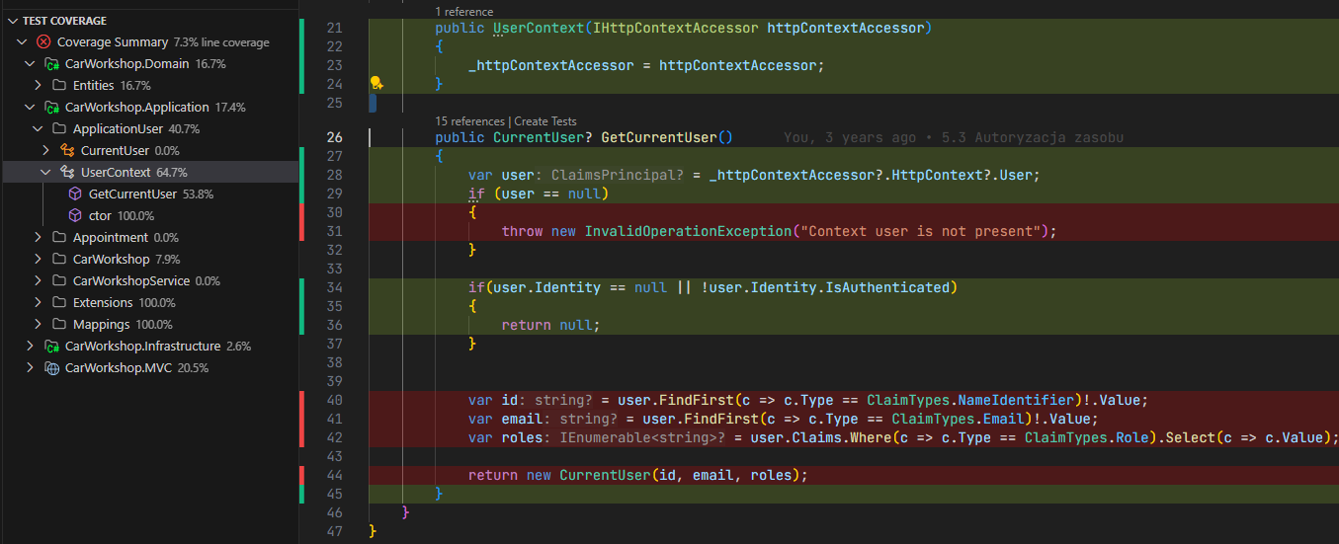Open the '15 references' CodeLens link

coord(469,121)
